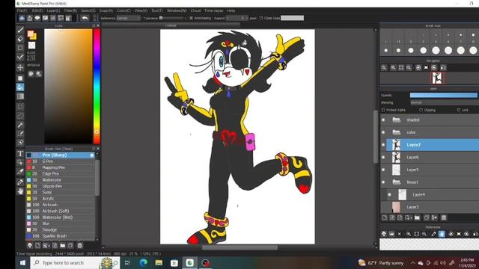Select eyedropper icon in Reference panel
This screenshot has height=269, width=479.
coord(433,234)
